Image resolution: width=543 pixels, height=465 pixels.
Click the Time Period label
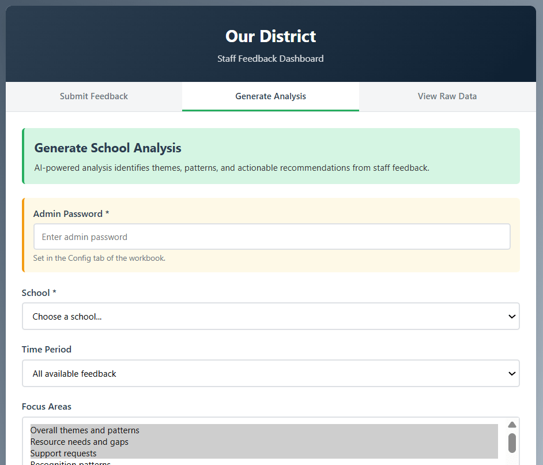point(47,350)
